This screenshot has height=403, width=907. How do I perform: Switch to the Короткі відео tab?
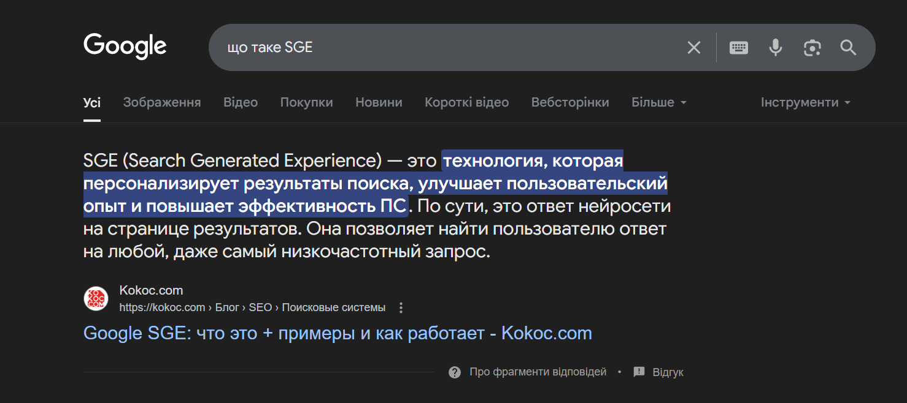pos(467,102)
